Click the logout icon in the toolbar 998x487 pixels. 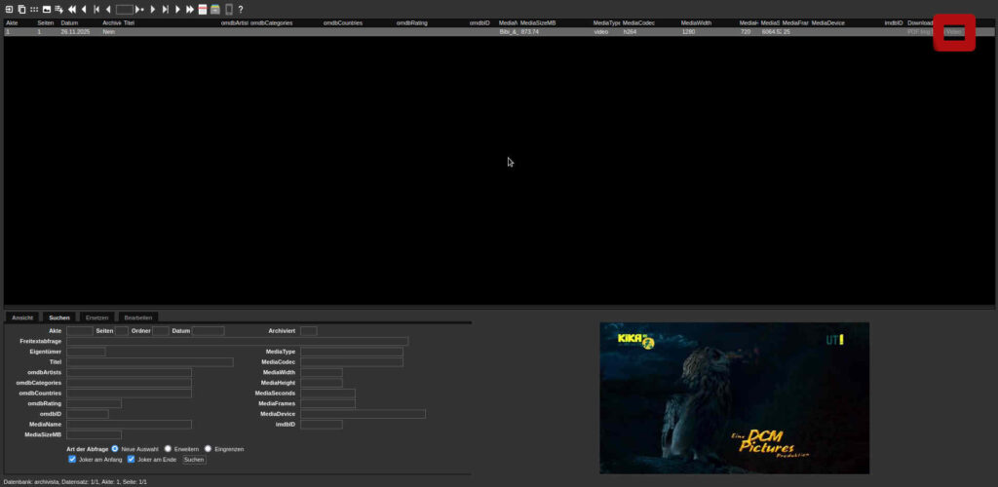pos(8,9)
